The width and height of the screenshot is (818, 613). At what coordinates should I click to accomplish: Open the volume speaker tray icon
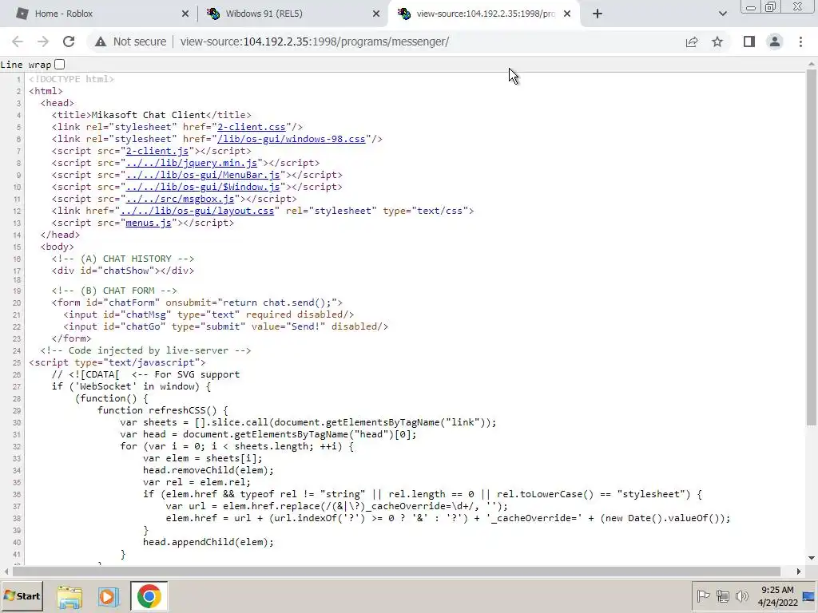(741, 595)
